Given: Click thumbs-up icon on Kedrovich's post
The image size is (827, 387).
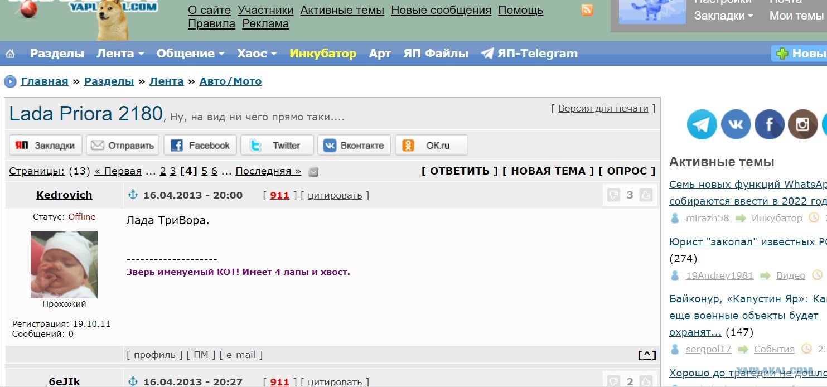Looking at the screenshot, I should pos(646,195).
